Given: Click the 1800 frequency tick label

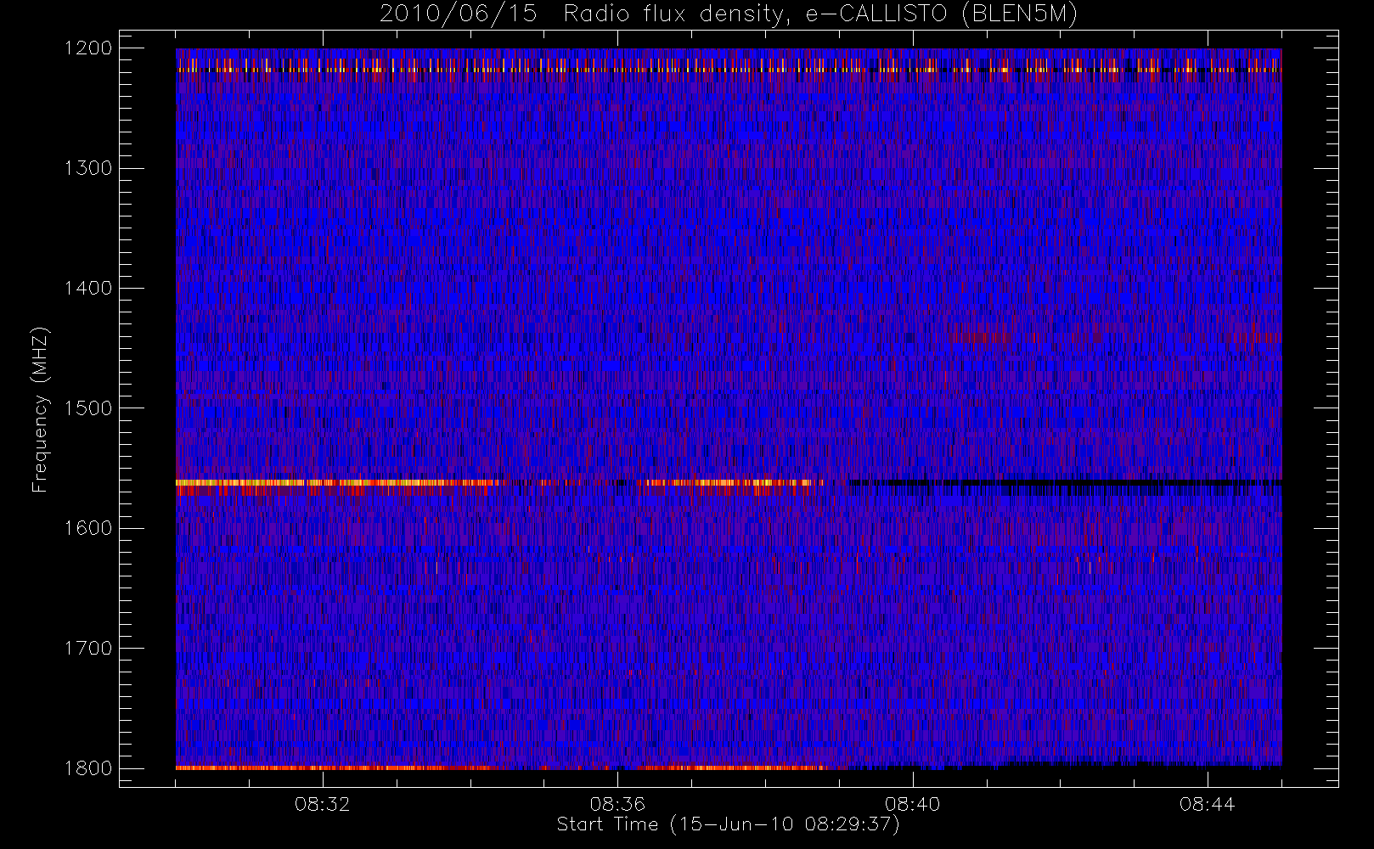Looking at the screenshot, I should coord(88,768).
